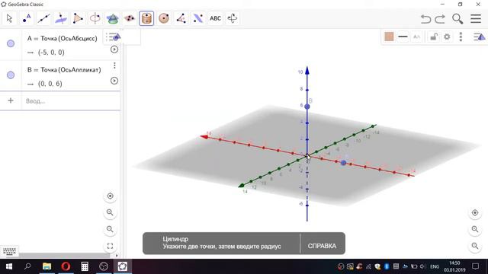The width and height of the screenshot is (488, 274).
Task: Select the ABC text tool
Action: 215,18
